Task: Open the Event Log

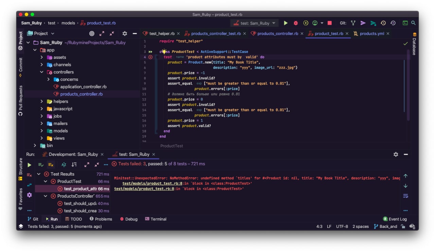Action: (x=395, y=219)
